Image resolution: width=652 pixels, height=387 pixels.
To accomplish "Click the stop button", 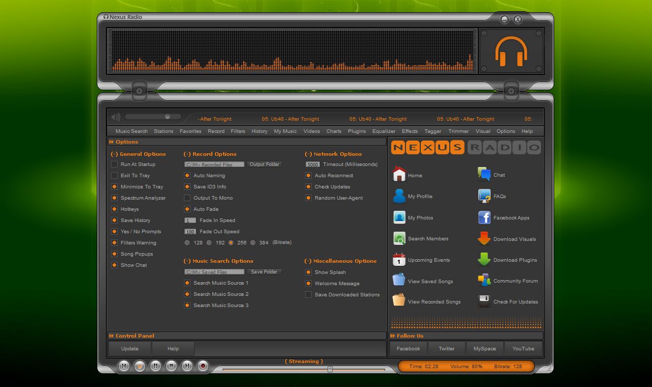I will (x=172, y=366).
